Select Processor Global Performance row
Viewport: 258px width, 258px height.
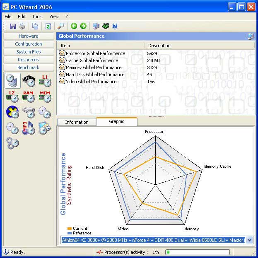(x=156, y=53)
